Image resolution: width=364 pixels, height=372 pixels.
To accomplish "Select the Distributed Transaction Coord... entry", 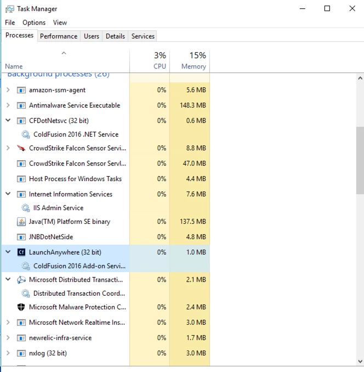I will 79,294.
